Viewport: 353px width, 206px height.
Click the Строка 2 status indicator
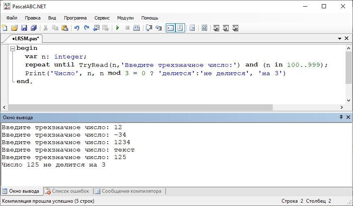coord(292,201)
